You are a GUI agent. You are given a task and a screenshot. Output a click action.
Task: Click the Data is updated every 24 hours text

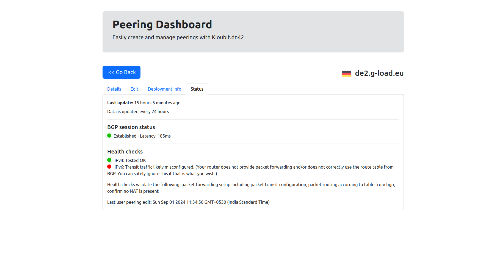coord(138,111)
